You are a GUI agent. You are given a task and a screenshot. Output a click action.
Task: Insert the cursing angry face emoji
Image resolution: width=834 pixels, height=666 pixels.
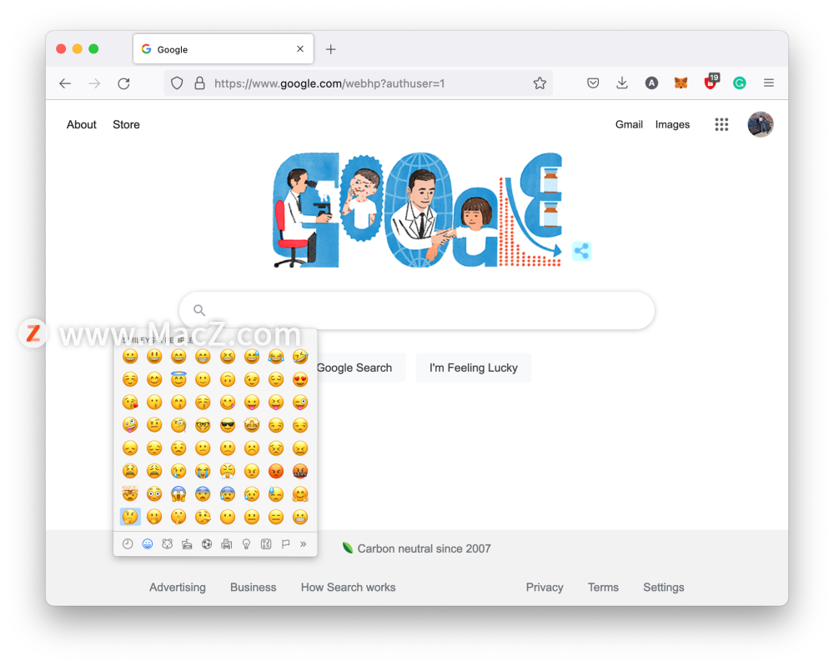[300, 471]
